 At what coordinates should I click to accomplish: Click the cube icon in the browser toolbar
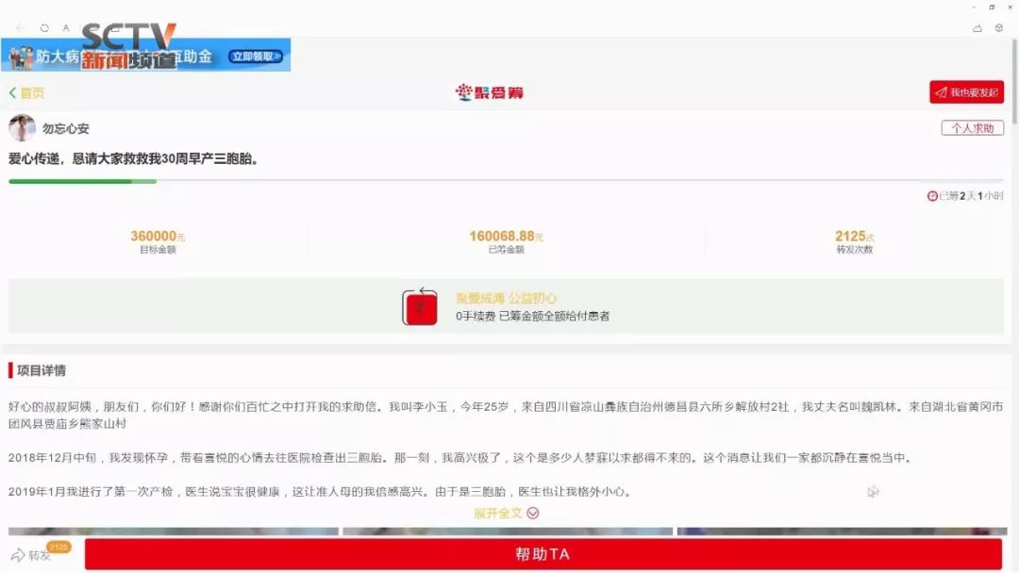point(999,28)
